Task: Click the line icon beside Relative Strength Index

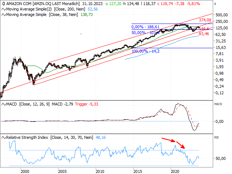Action: pos(4,138)
